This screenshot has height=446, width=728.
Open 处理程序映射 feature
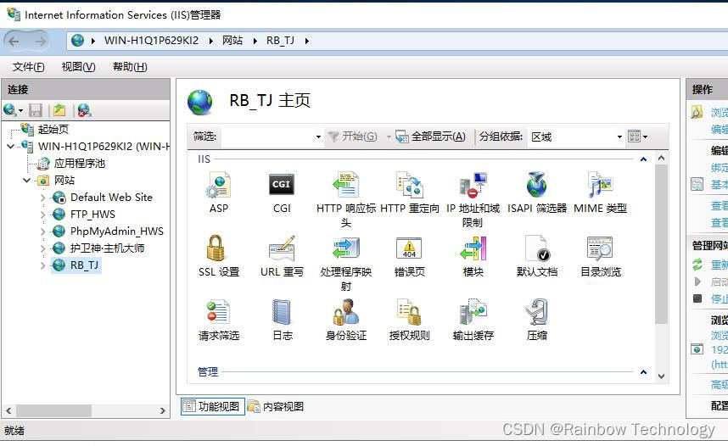pos(346,263)
